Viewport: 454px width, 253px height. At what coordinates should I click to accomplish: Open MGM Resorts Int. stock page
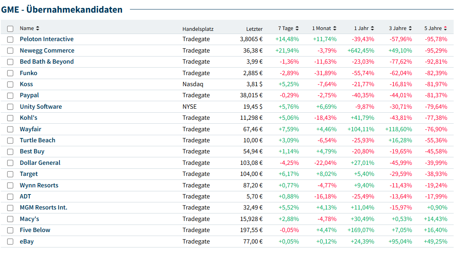tap(43, 208)
